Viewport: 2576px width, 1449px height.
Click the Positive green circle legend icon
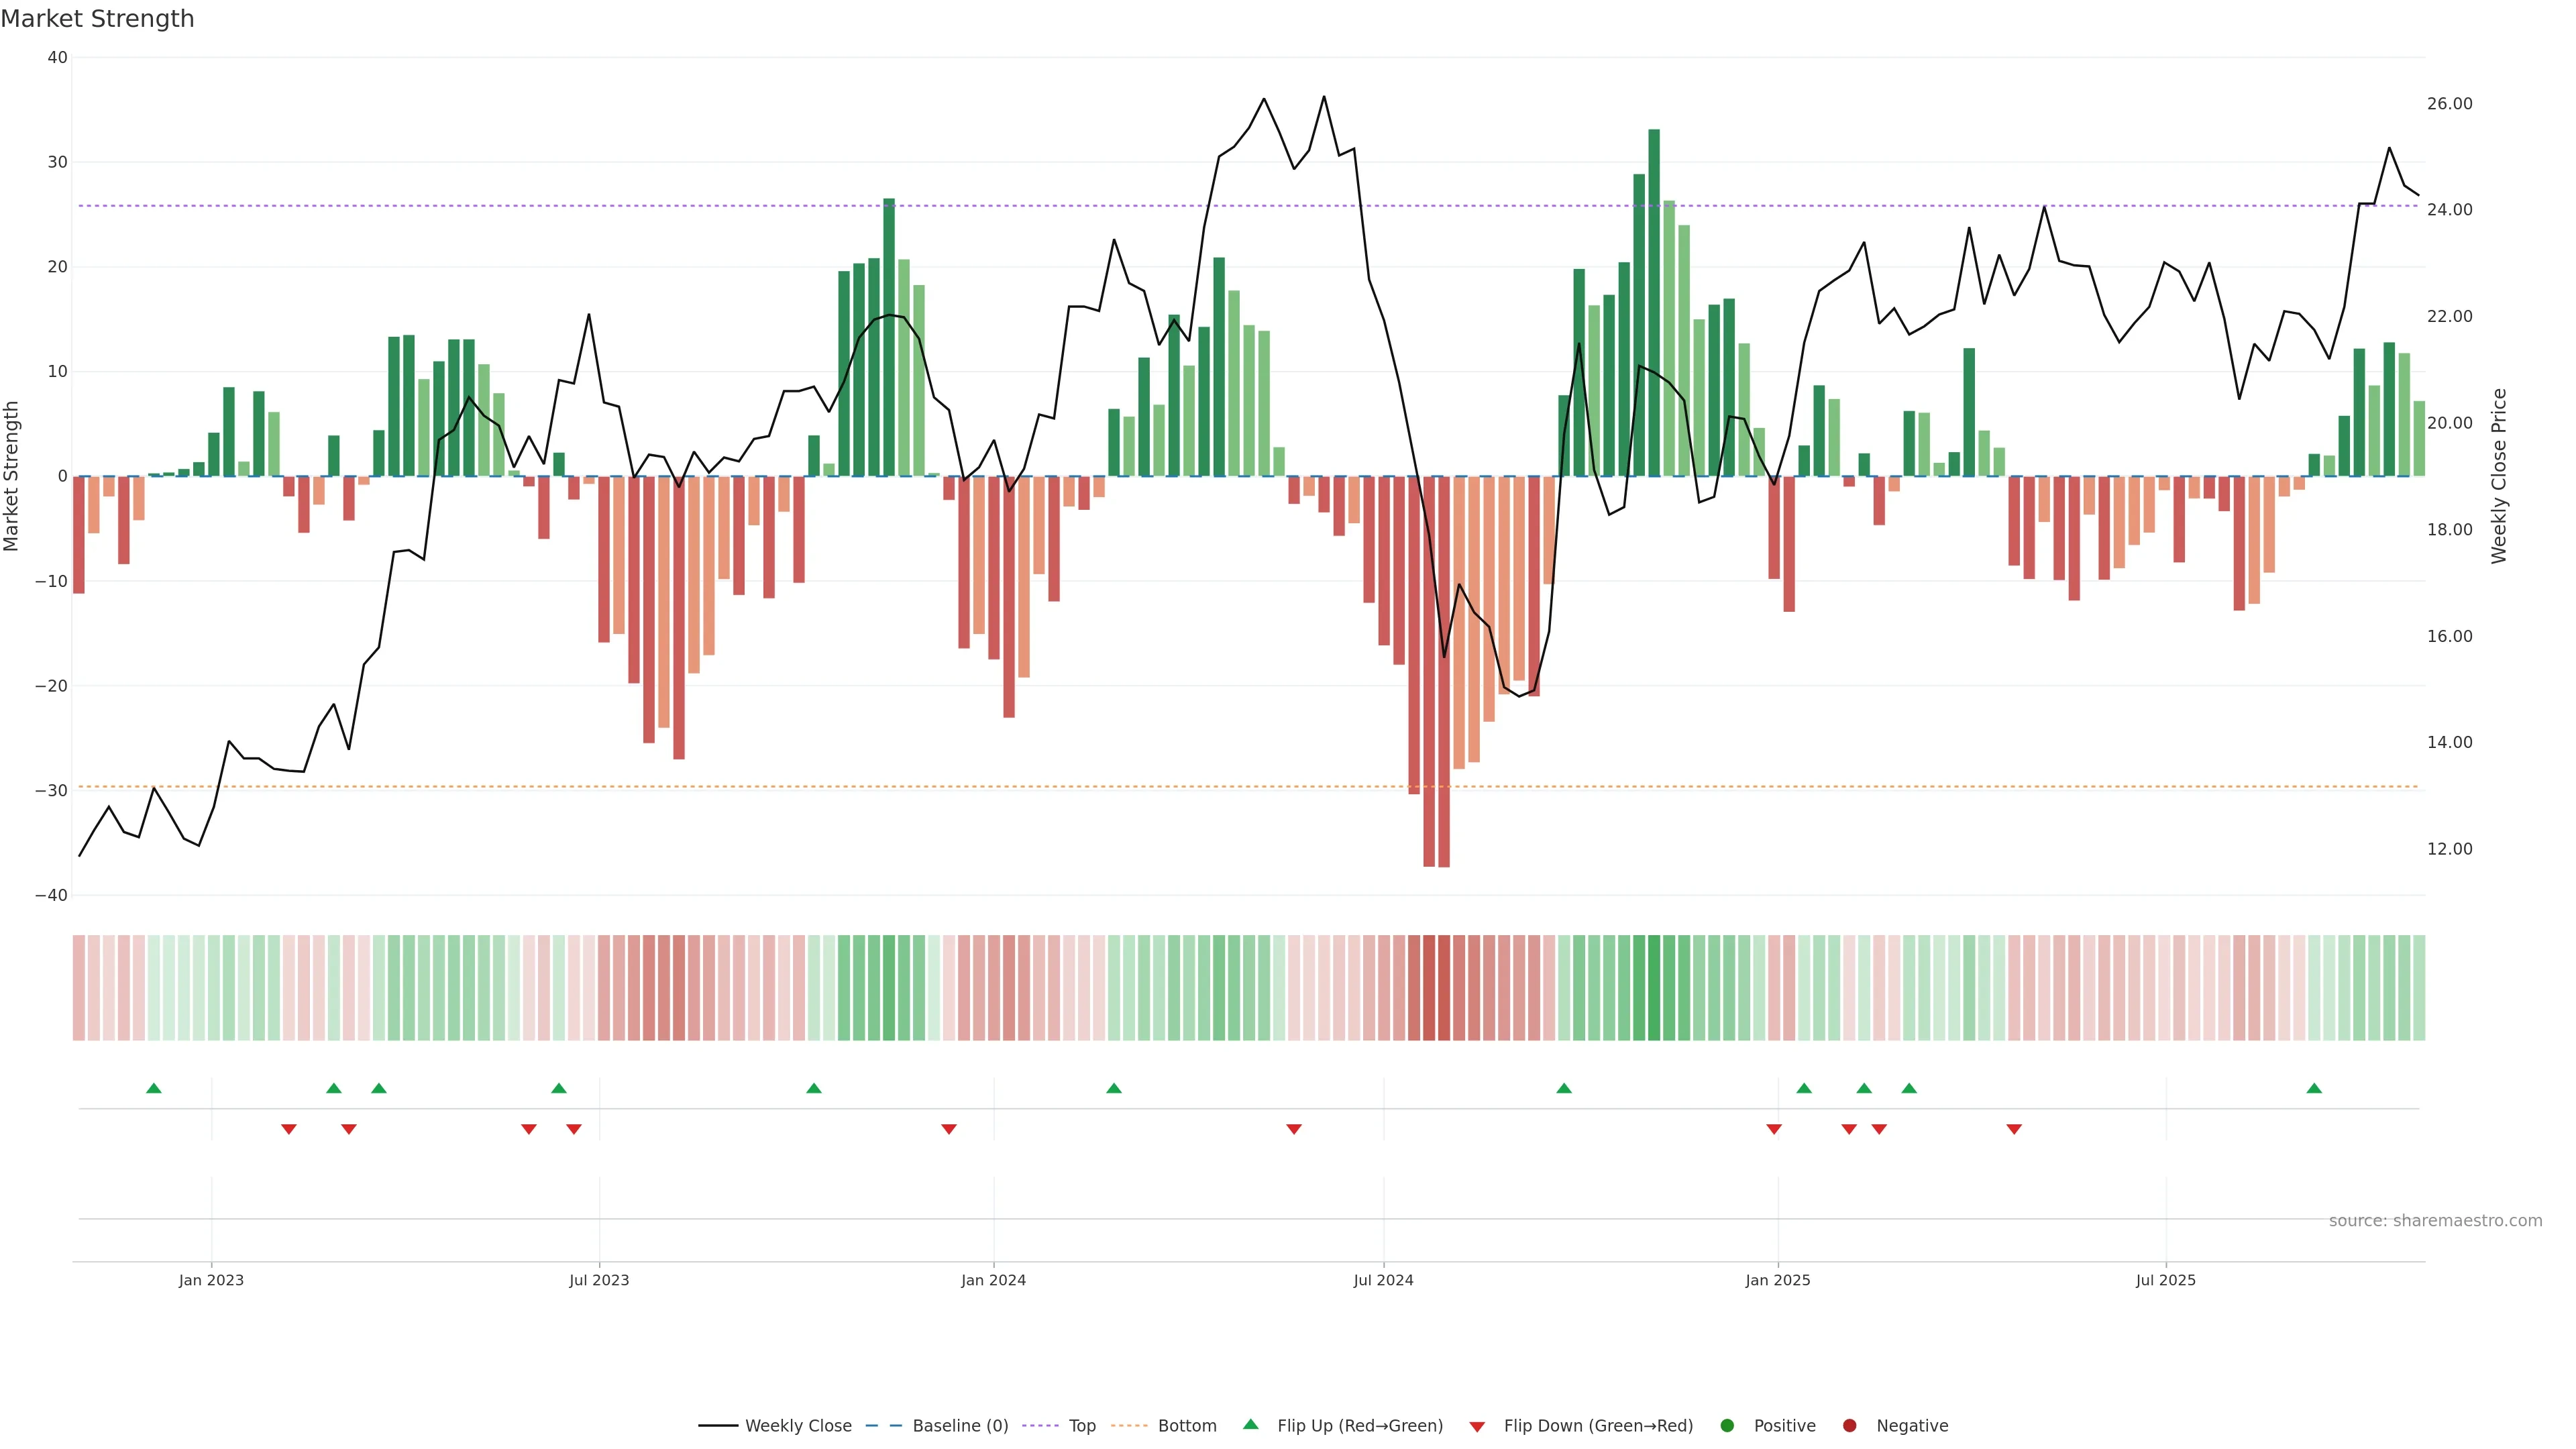[x=1727, y=1426]
